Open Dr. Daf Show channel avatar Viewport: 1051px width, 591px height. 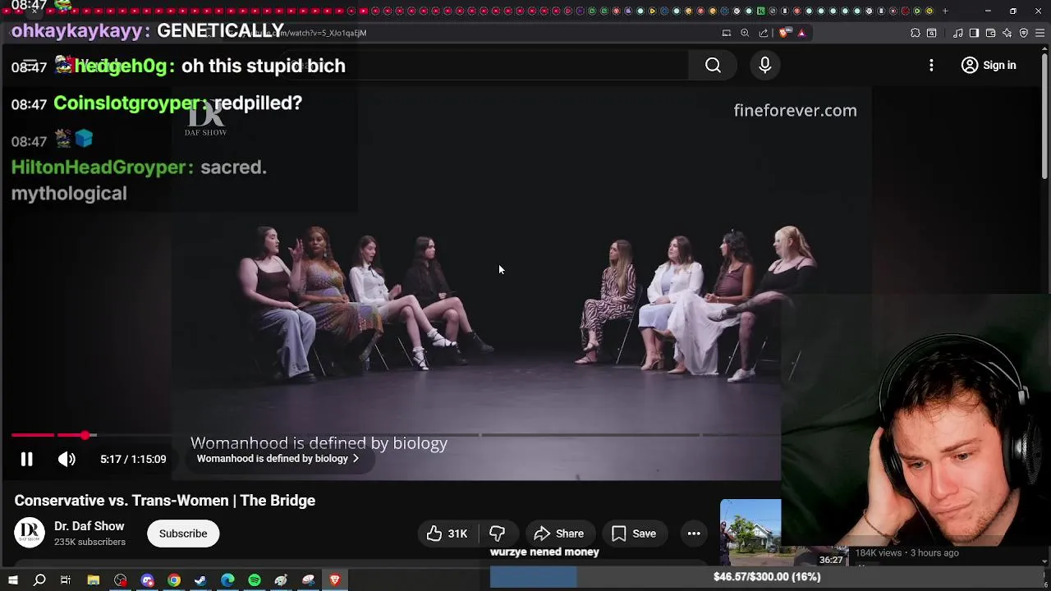(x=30, y=533)
